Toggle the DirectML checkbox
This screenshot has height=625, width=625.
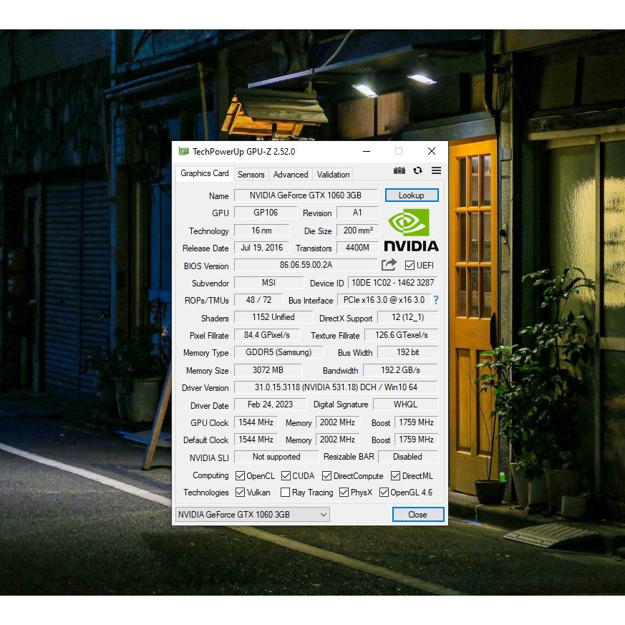click(395, 476)
